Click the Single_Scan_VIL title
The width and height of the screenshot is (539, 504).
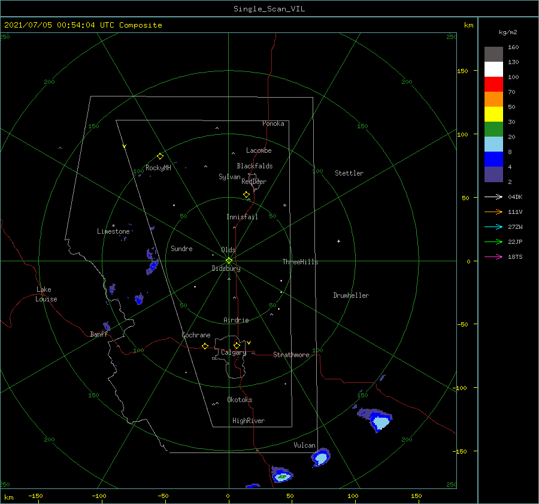point(269,9)
